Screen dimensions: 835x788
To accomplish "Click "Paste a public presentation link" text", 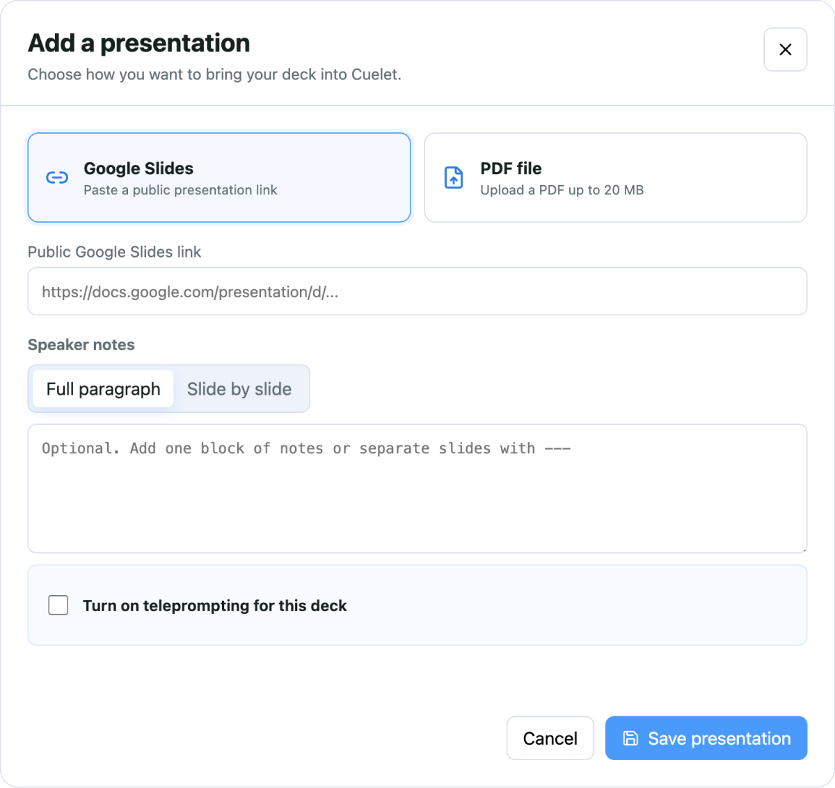I will click(180, 190).
